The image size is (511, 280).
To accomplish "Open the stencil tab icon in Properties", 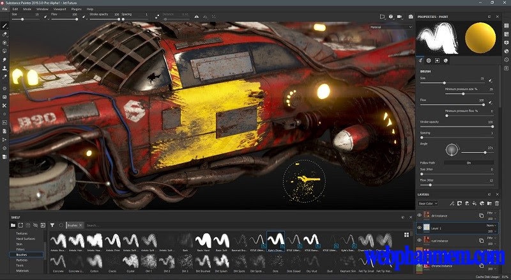I will pos(437,60).
